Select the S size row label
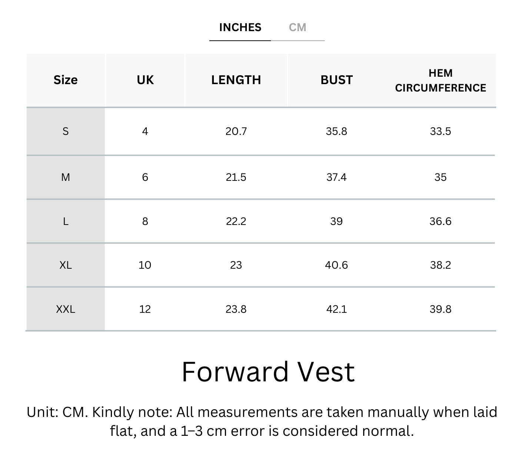Screen dimensions: 524x464 pyautogui.click(x=66, y=131)
